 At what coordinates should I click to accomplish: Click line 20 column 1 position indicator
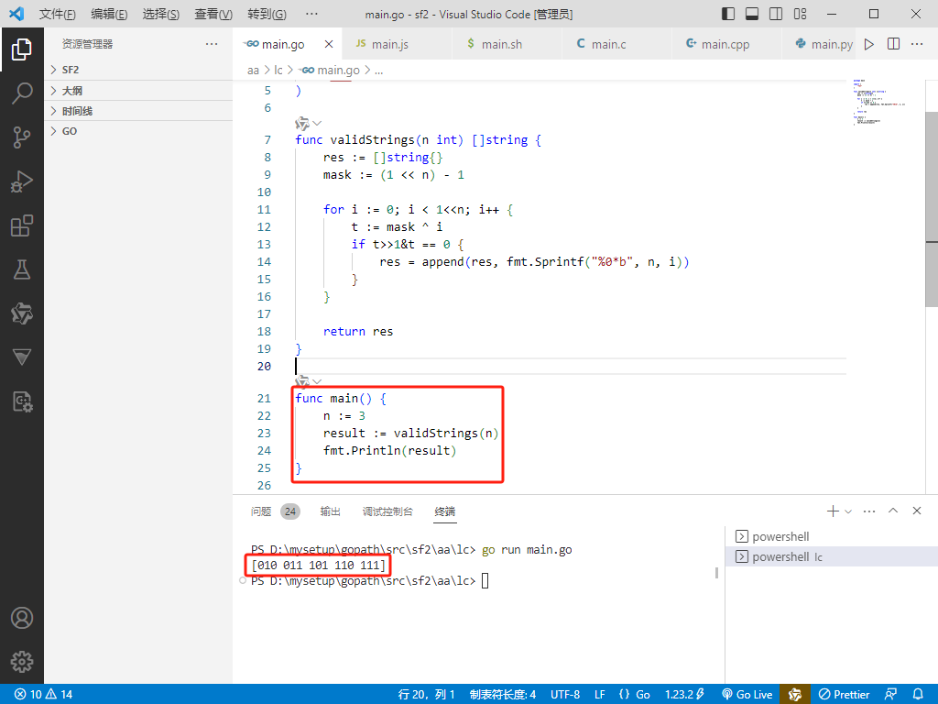[x=426, y=694]
